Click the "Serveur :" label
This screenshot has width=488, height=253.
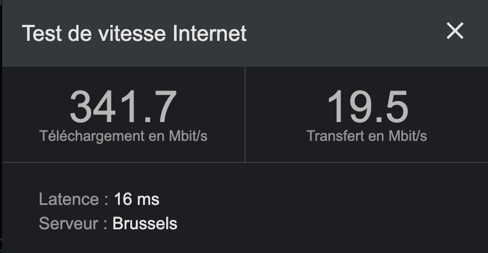point(73,224)
